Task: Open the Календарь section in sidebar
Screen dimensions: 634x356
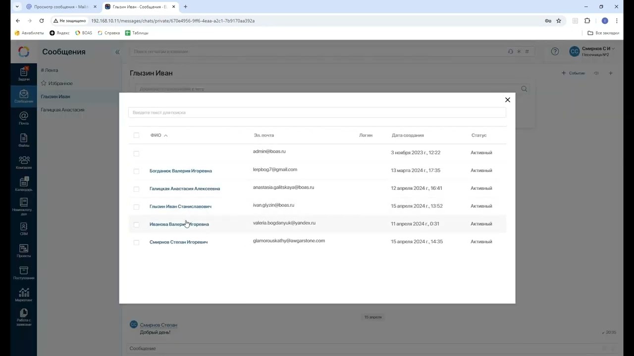Action: (24, 185)
